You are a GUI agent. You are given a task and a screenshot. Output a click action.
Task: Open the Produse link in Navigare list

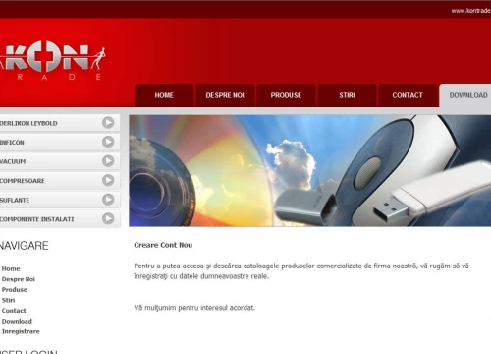tap(15, 290)
